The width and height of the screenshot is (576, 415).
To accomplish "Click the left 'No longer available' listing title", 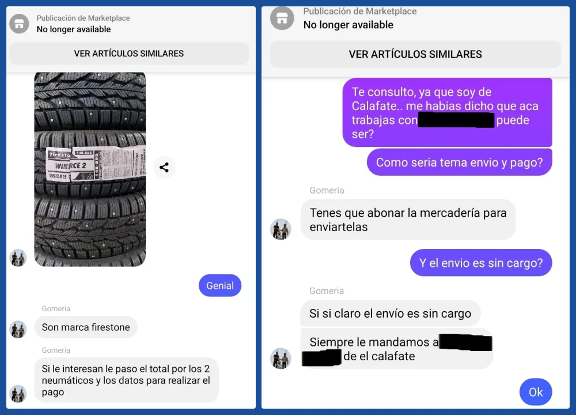I will pos(74,29).
